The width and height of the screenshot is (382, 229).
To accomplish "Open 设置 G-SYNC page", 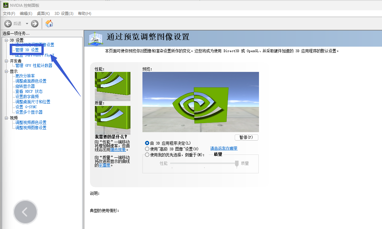I will (26, 107).
